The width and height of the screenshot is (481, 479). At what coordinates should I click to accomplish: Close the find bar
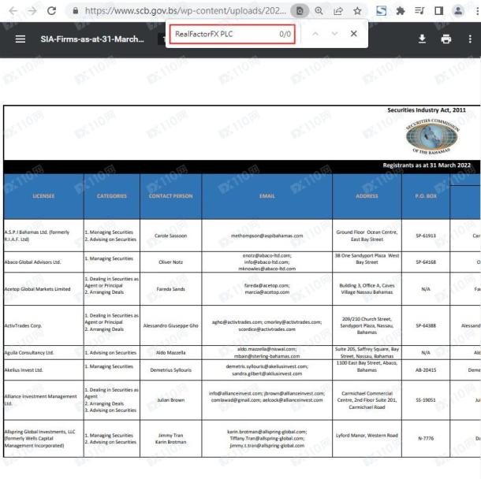pyautogui.click(x=354, y=34)
